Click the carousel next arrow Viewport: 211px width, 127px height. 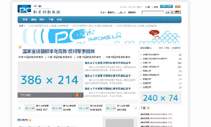click(136, 108)
